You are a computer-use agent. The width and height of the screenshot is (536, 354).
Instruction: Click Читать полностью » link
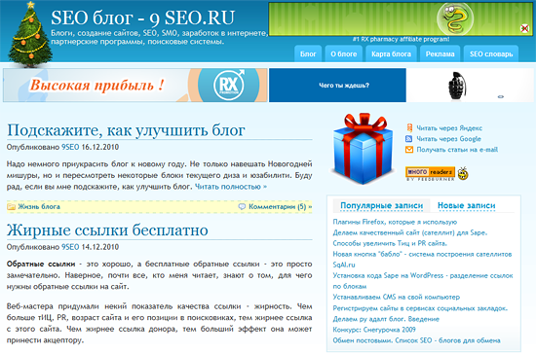click(x=231, y=187)
